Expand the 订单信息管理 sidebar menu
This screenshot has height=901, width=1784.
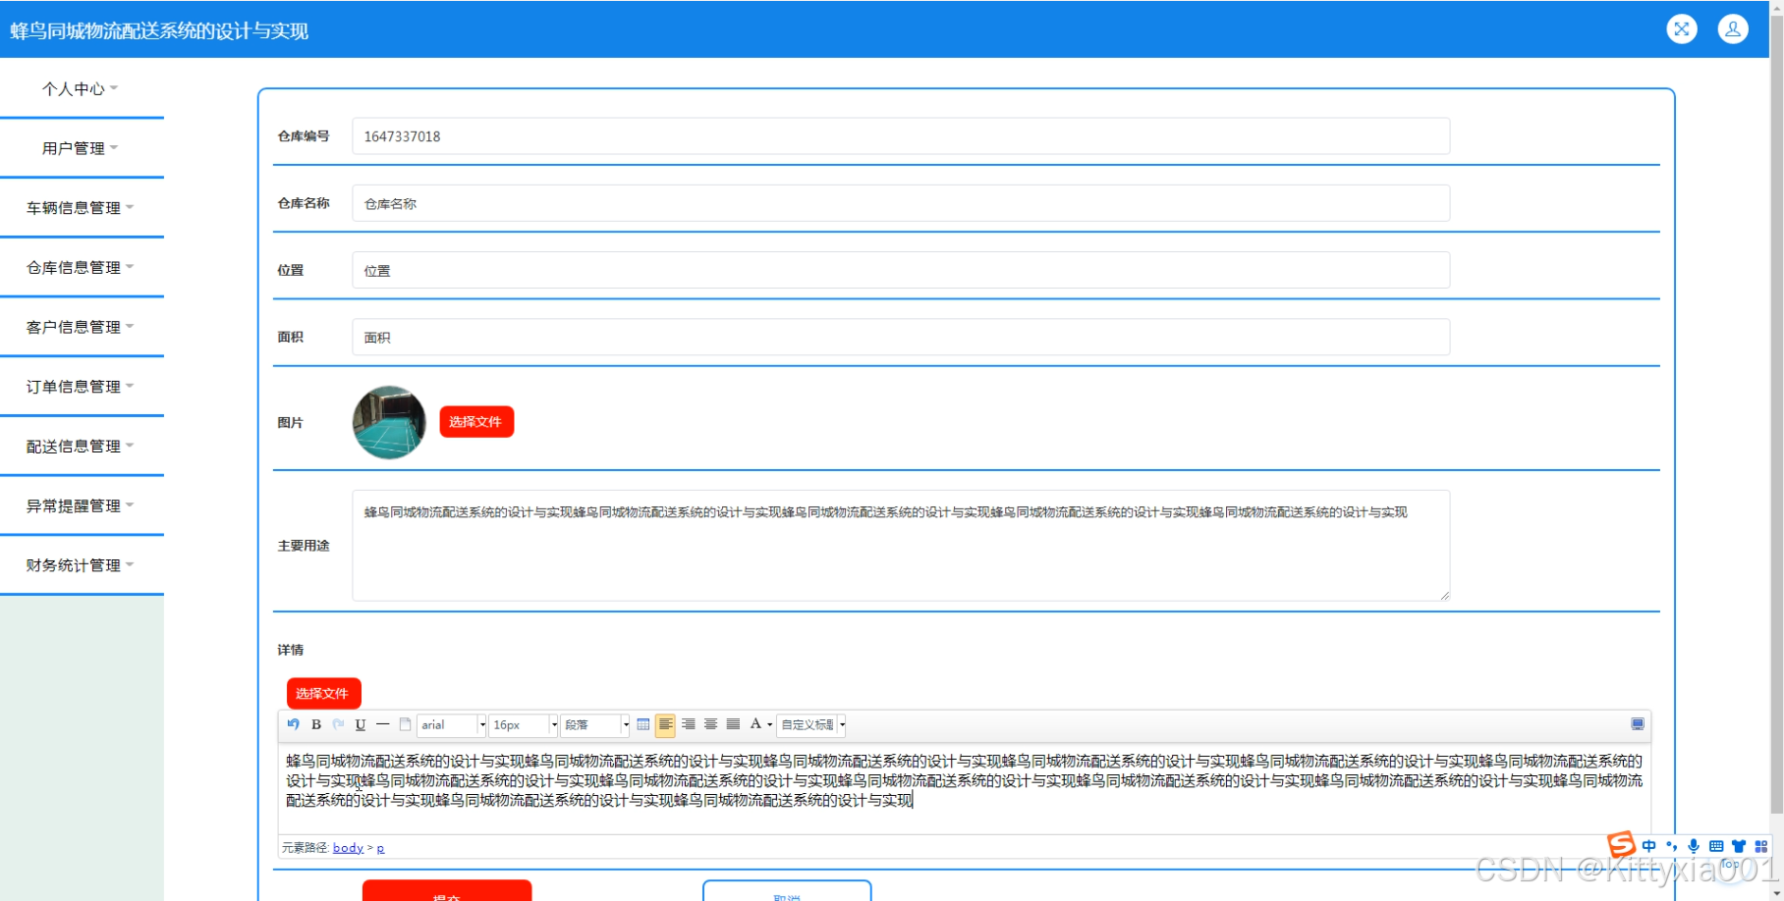[x=81, y=387]
